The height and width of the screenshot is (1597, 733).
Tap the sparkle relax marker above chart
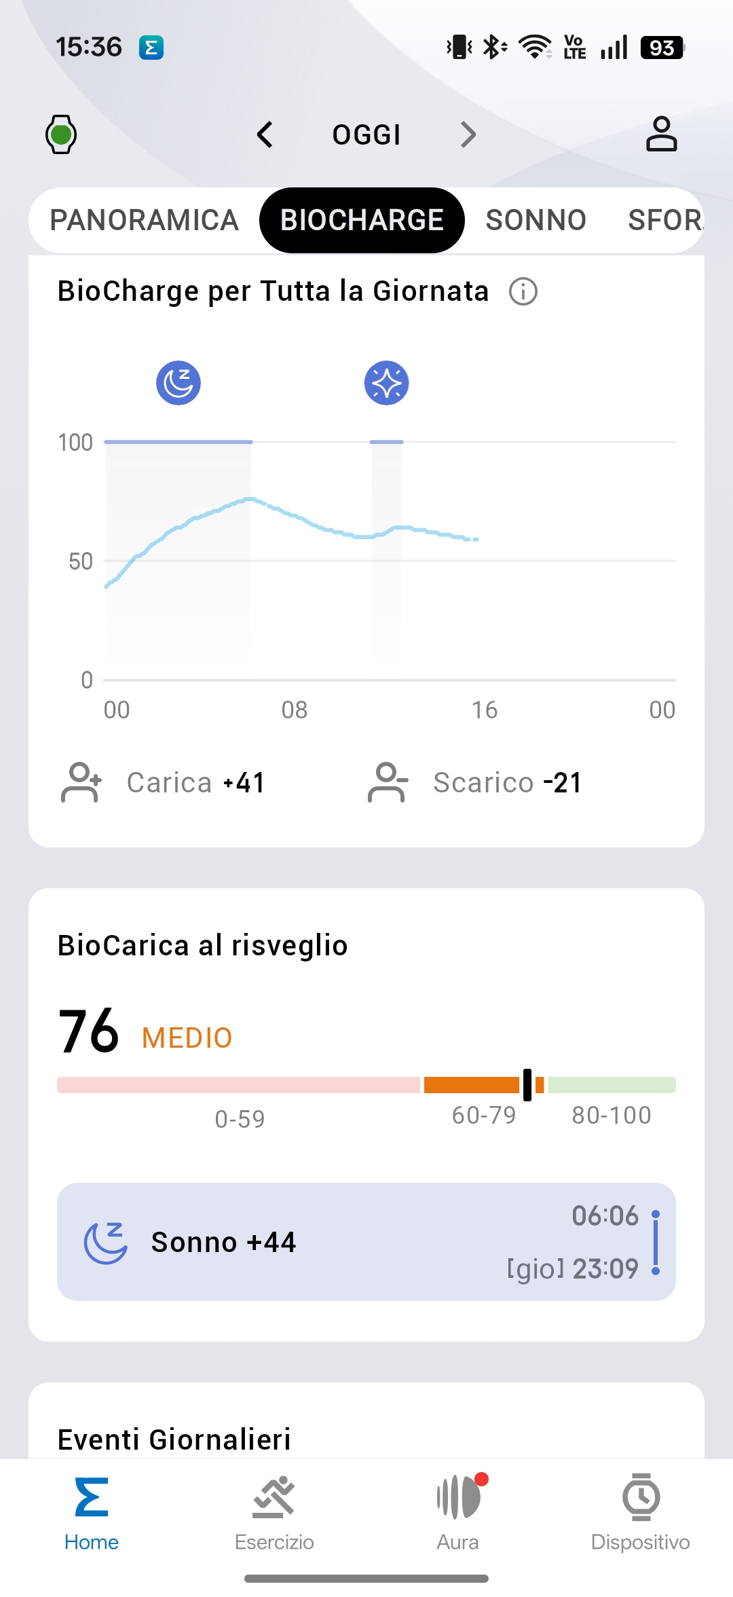point(386,383)
